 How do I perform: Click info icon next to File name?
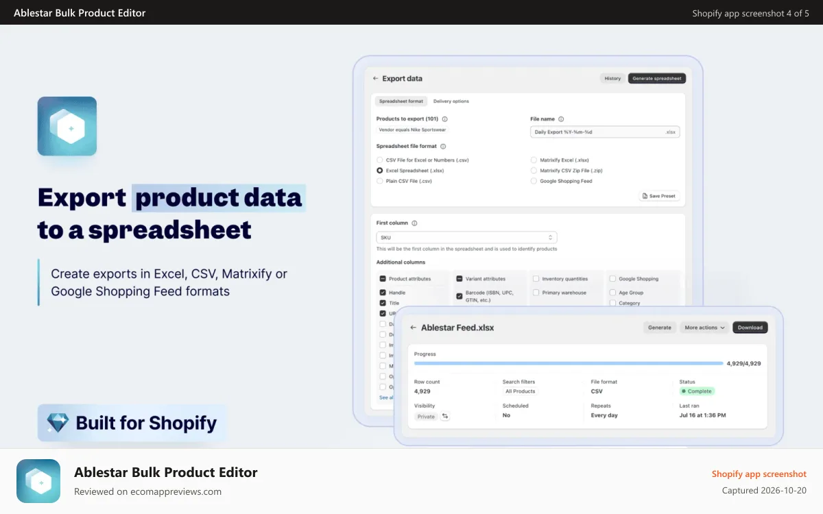pos(561,119)
